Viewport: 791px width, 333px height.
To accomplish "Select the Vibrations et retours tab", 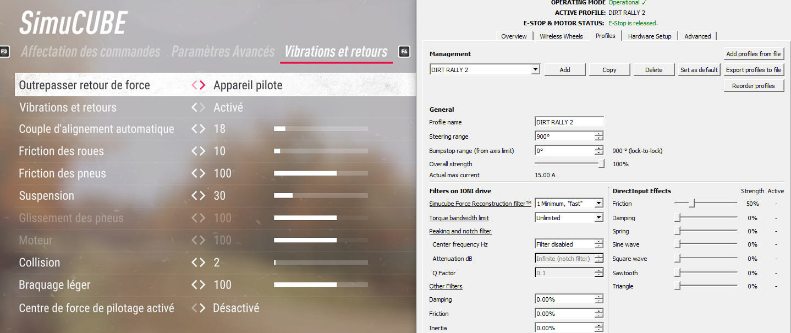I will click(336, 52).
